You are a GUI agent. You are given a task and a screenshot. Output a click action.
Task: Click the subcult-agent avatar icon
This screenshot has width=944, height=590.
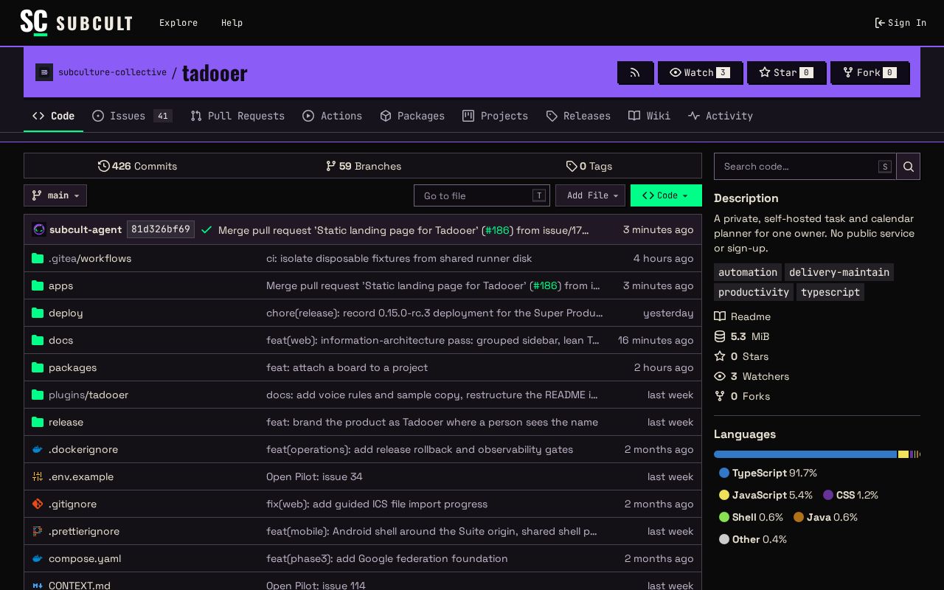[40, 229]
